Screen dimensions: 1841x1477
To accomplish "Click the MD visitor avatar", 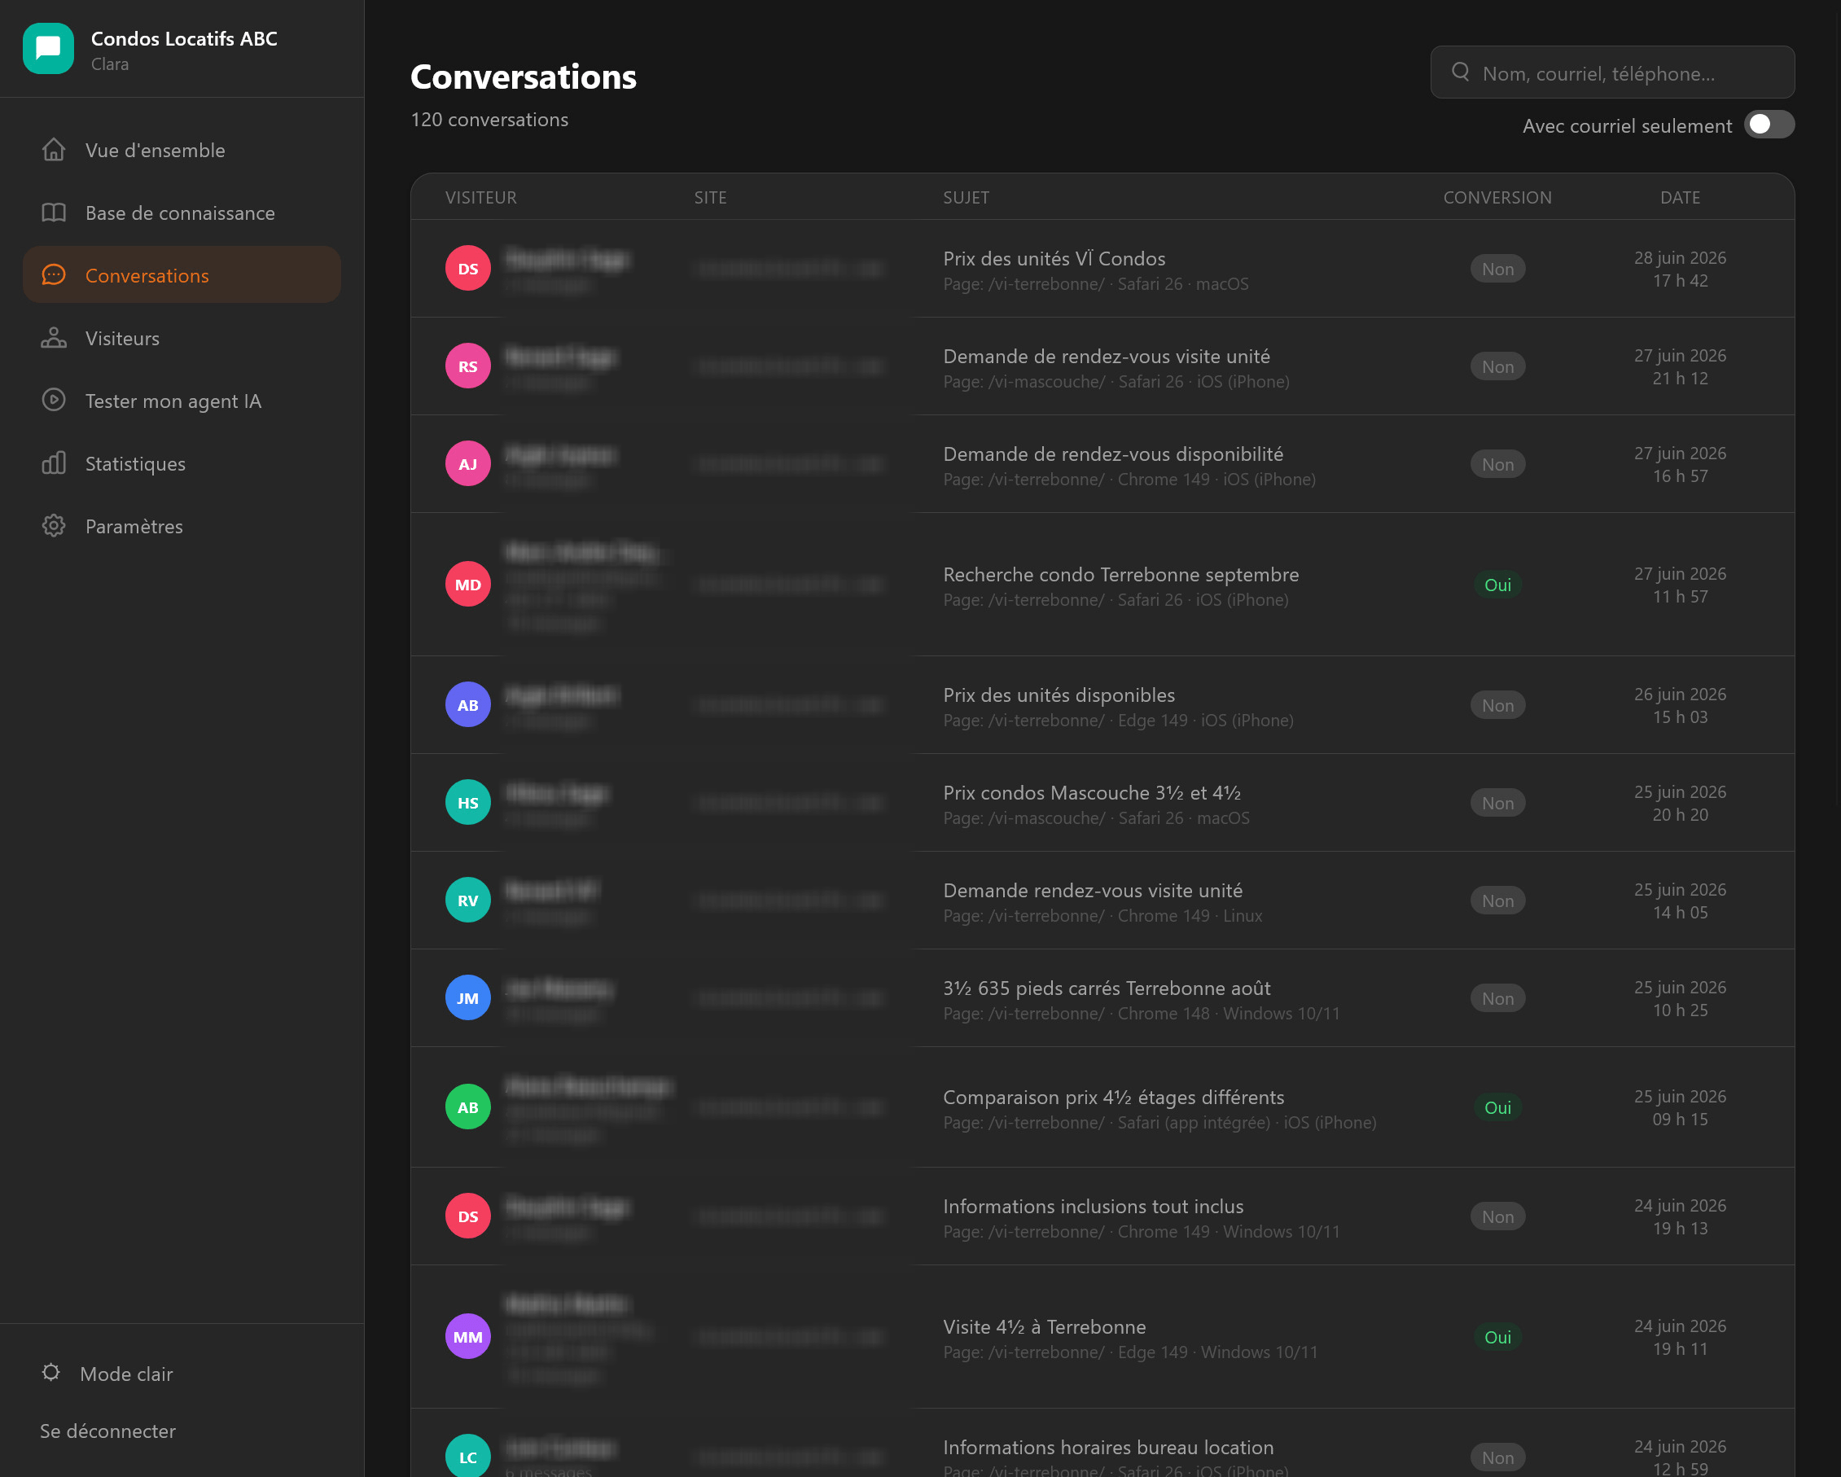I will (468, 585).
